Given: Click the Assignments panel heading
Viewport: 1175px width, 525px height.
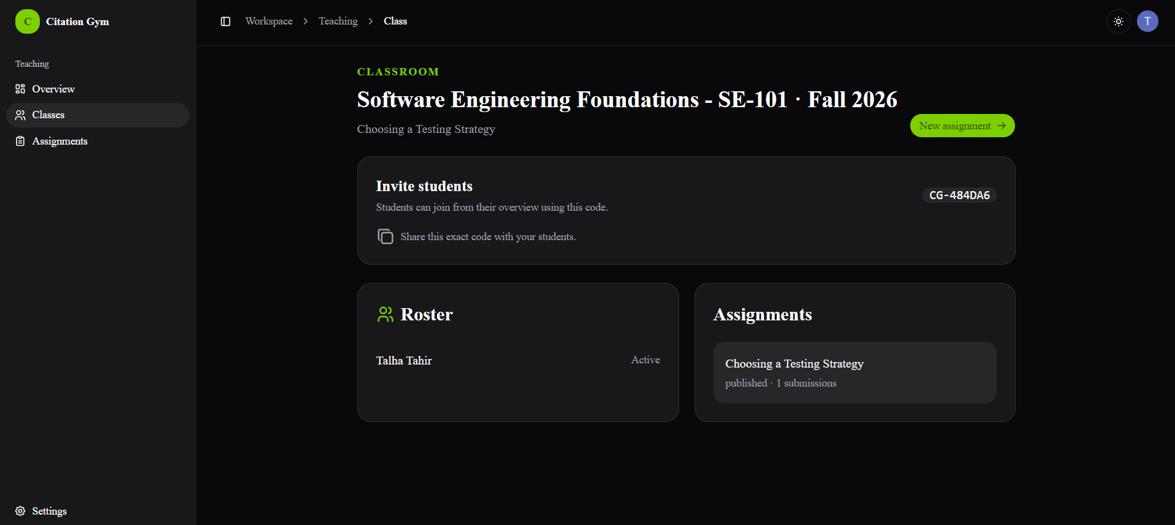Looking at the screenshot, I should pos(762,314).
